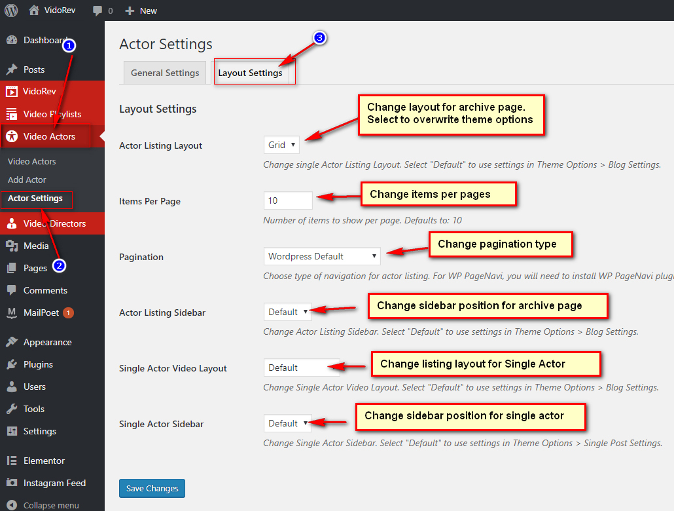Image resolution: width=674 pixels, height=511 pixels.
Task: Open the Actor Listing Sidebar dropdown
Action: [288, 312]
